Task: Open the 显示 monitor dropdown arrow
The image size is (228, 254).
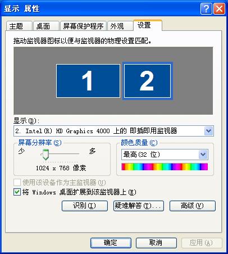Action: coord(208,131)
